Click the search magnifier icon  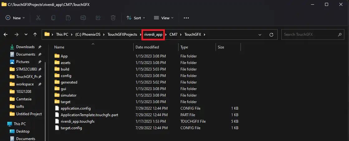point(340,34)
